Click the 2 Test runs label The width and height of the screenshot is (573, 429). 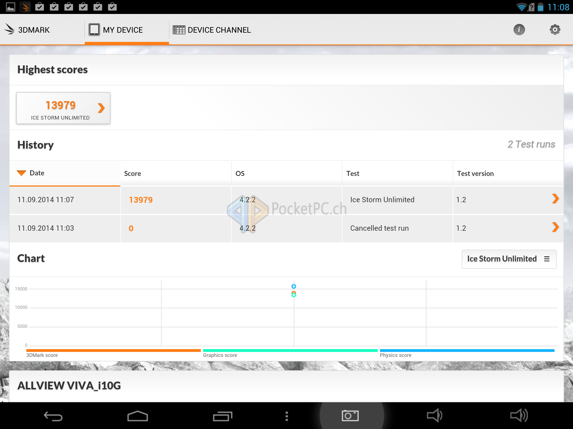pos(531,144)
